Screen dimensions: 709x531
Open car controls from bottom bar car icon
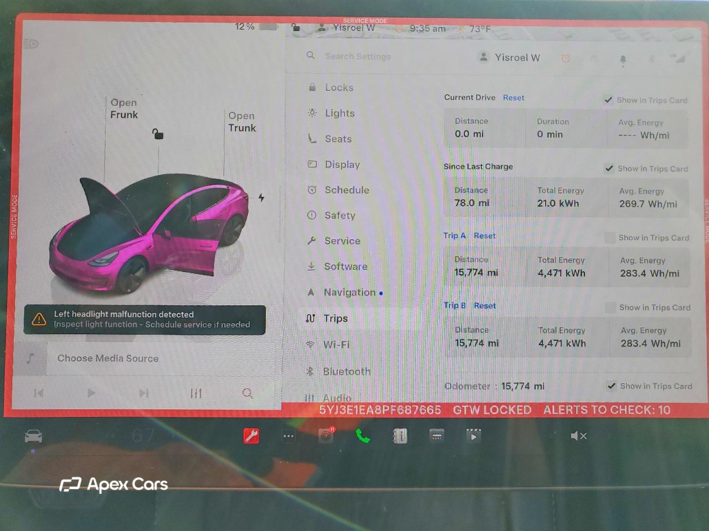click(33, 436)
